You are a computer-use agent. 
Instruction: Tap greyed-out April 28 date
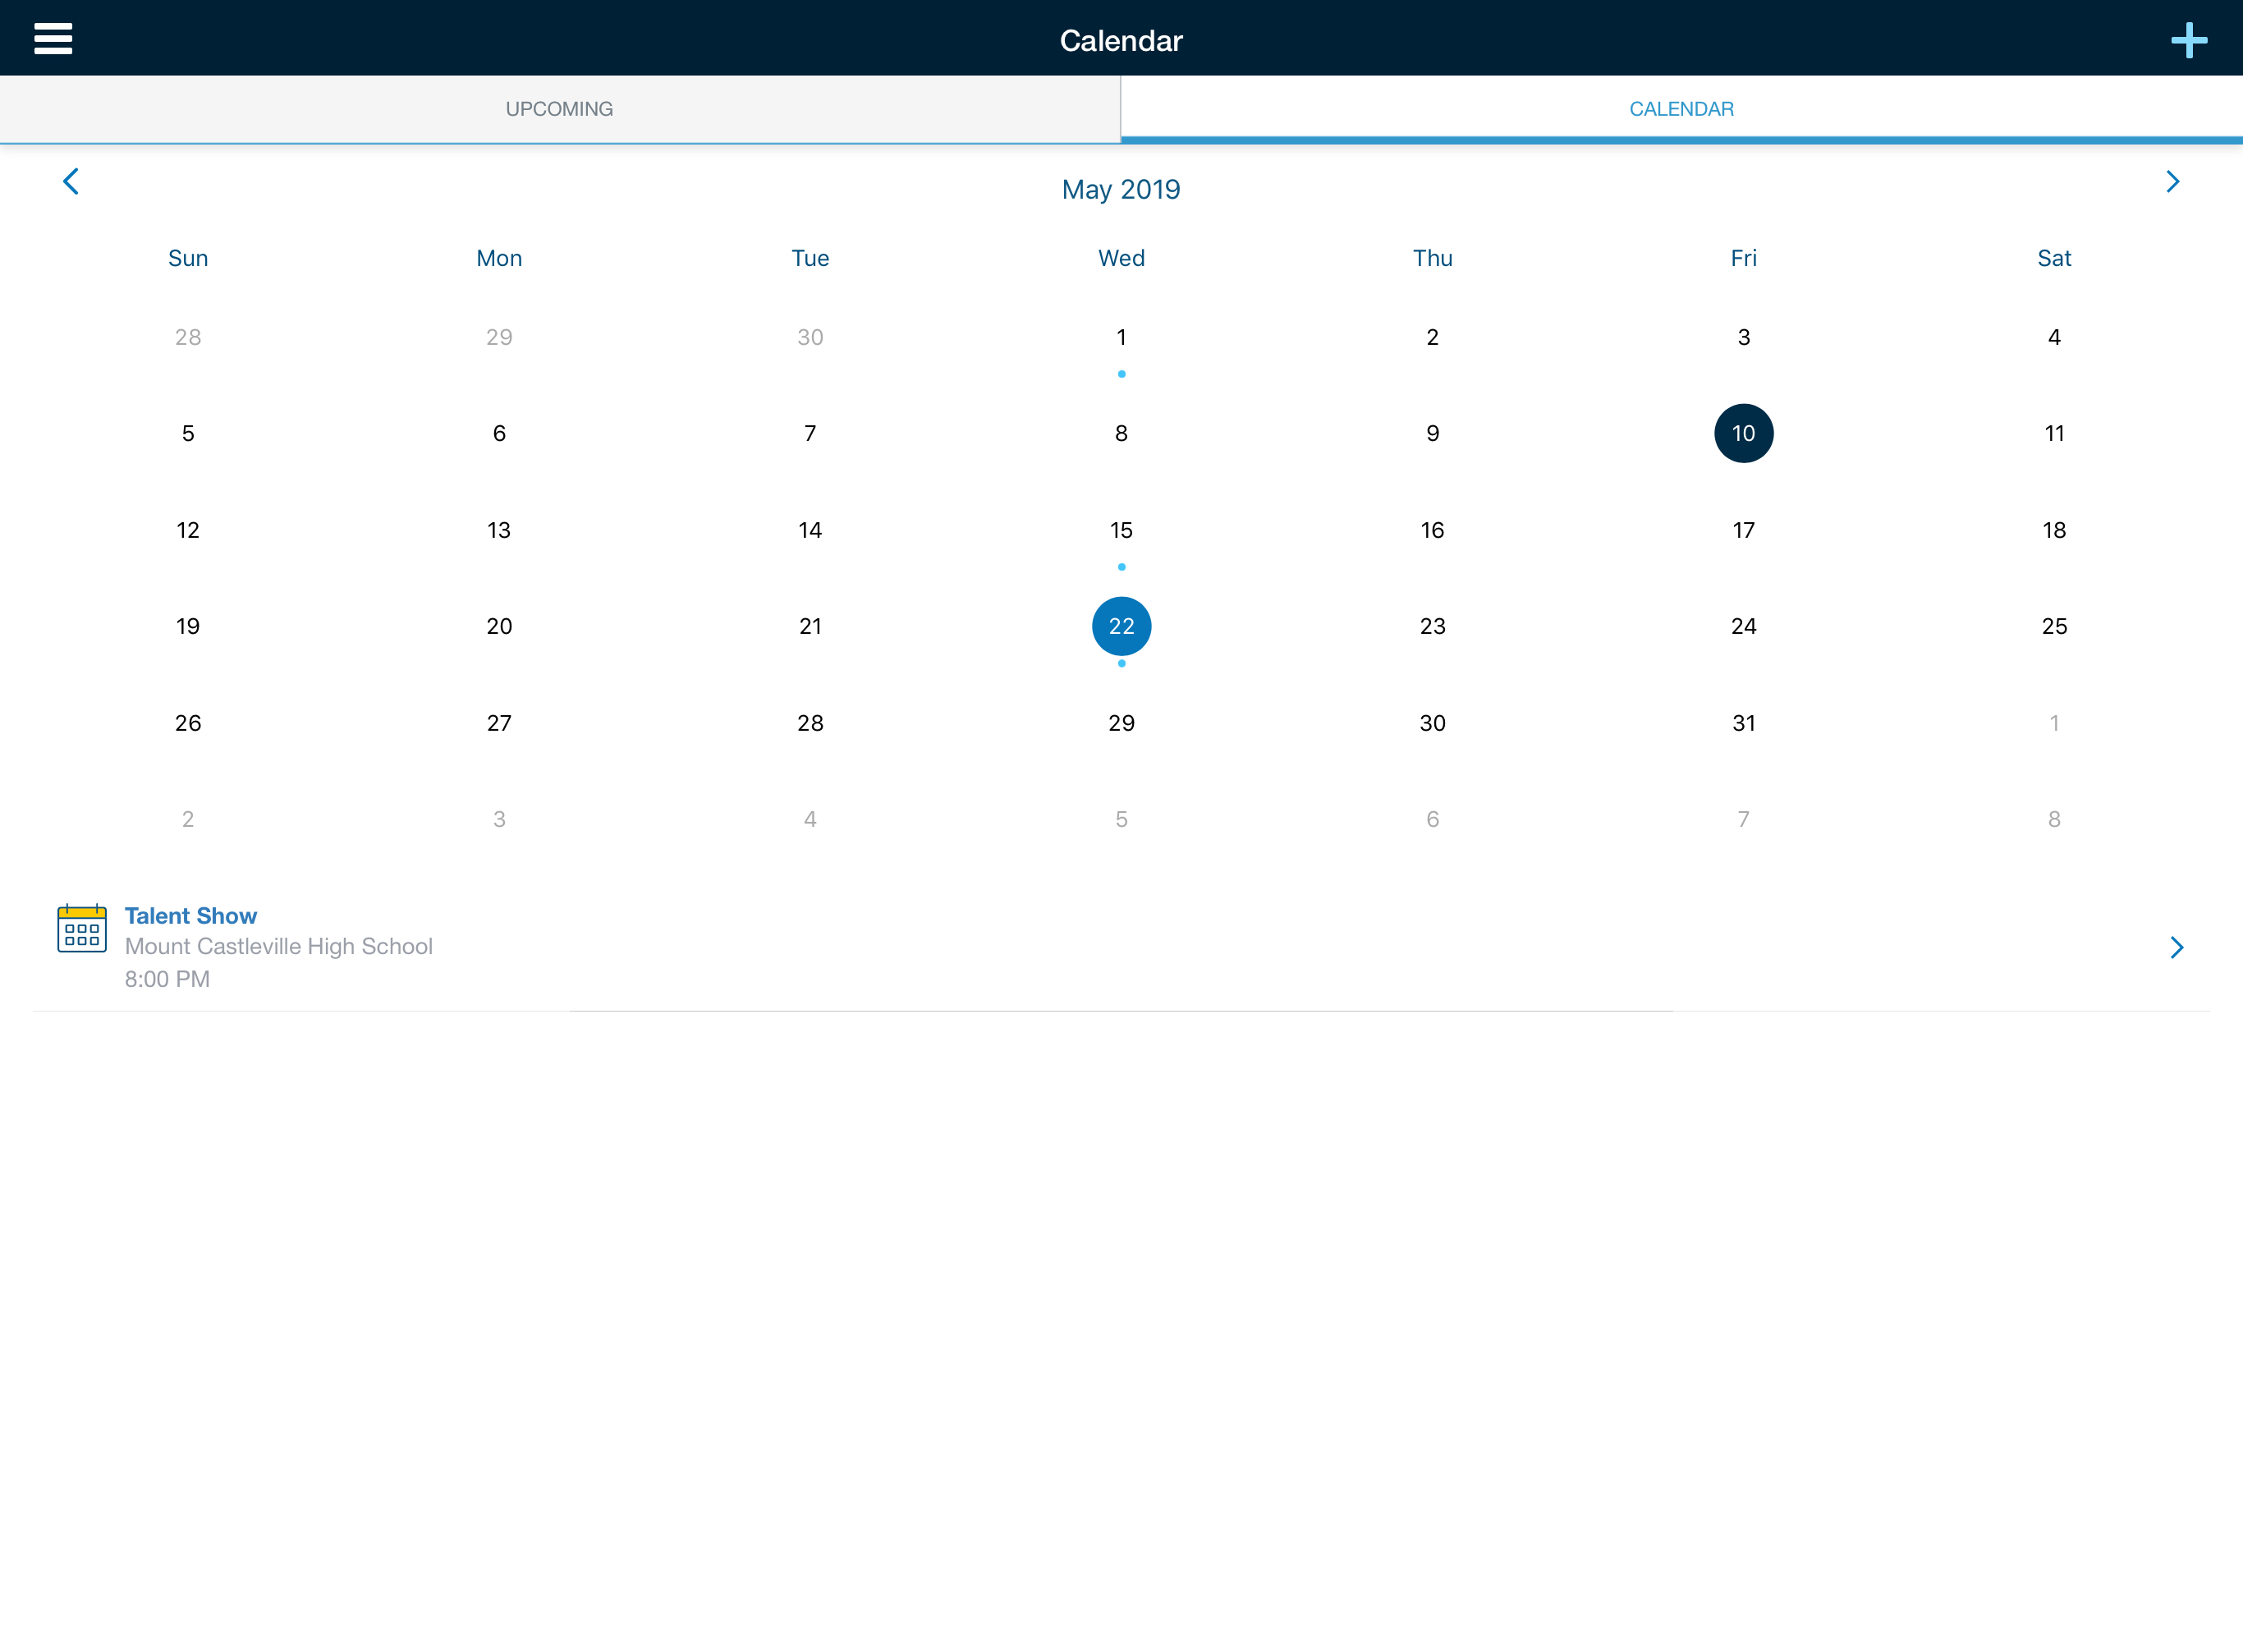(x=188, y=337)
